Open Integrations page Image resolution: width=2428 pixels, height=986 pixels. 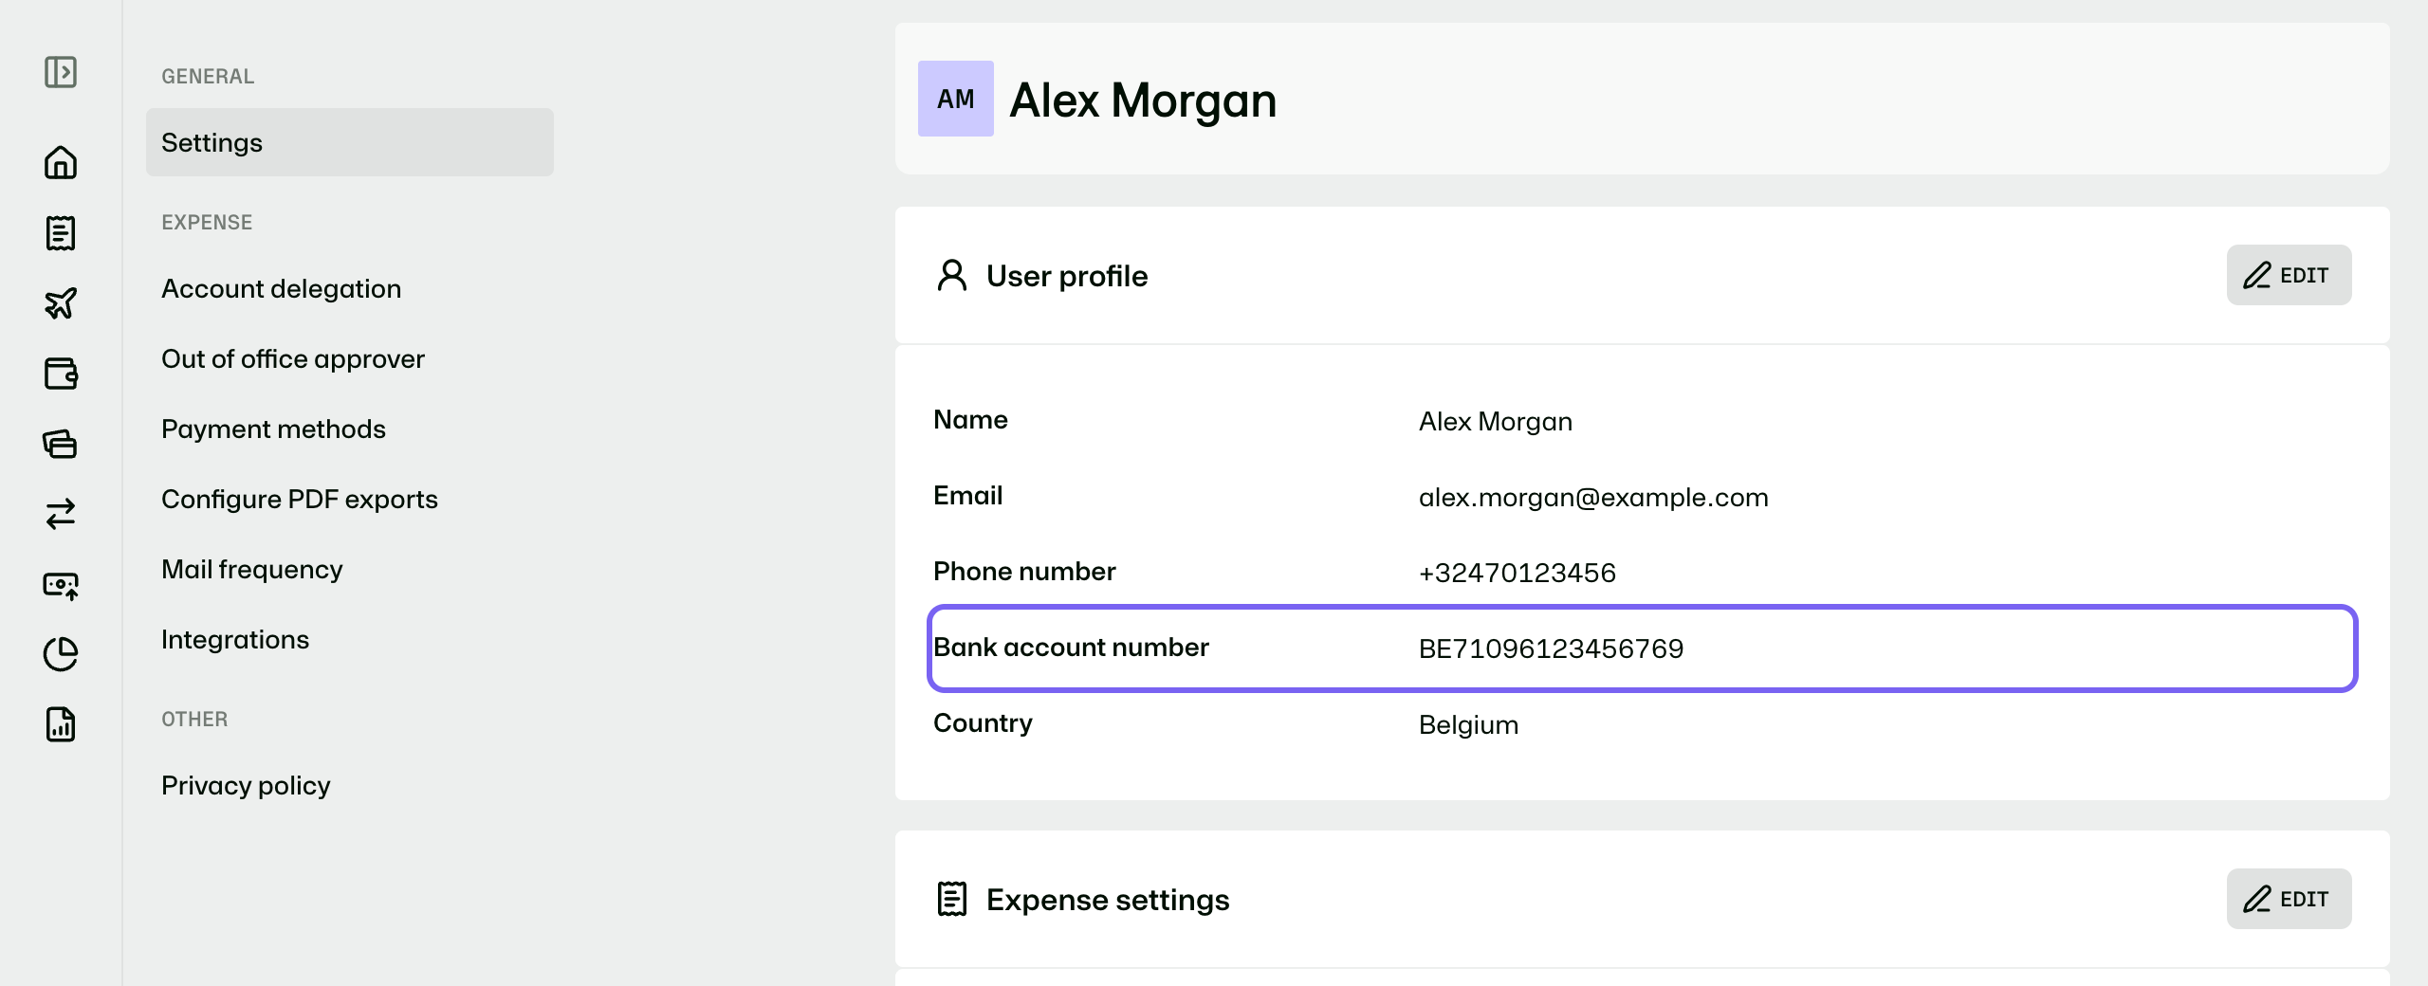click(235, 639)
